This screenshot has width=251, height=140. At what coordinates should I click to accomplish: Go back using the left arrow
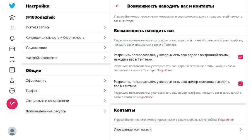click(x=117, y=6)
